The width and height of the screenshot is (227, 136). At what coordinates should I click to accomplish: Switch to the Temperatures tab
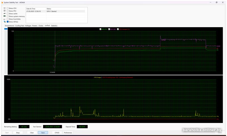click(9, 25)
